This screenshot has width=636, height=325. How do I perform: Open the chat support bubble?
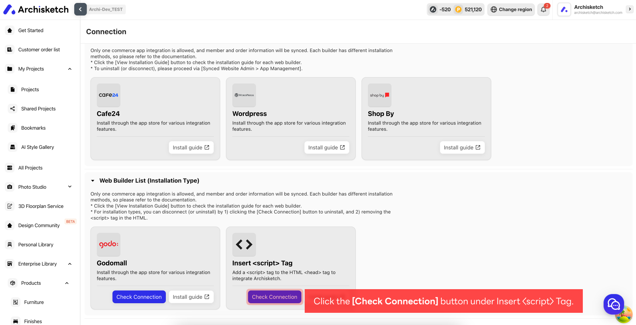point(613,304)
